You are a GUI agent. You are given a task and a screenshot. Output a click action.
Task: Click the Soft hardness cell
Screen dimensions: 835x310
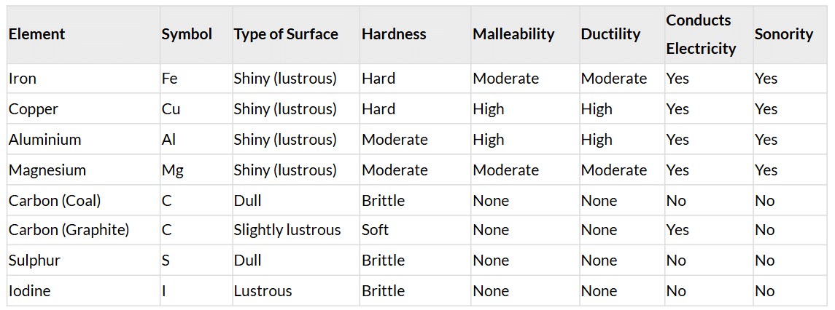pyautogui.click(x=375, y=230)
